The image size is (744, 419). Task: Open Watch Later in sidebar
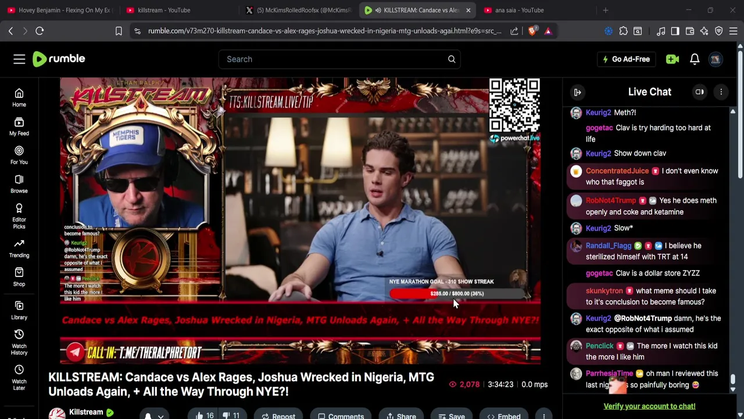[x=19, y=378]
